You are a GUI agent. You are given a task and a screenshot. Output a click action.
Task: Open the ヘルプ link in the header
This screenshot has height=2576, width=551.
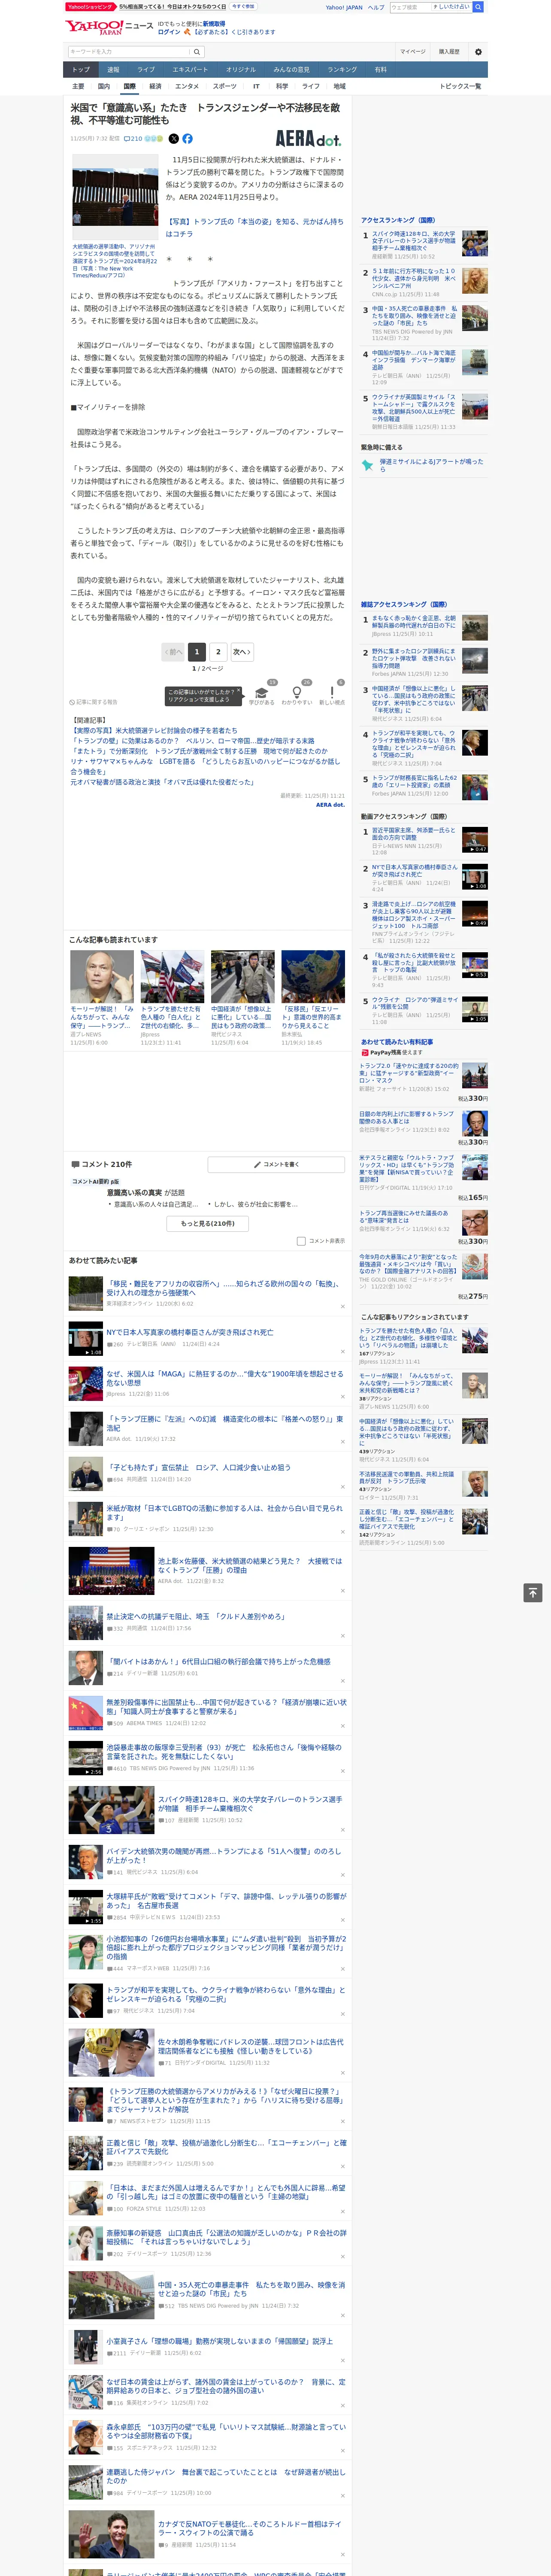(376, 7)
